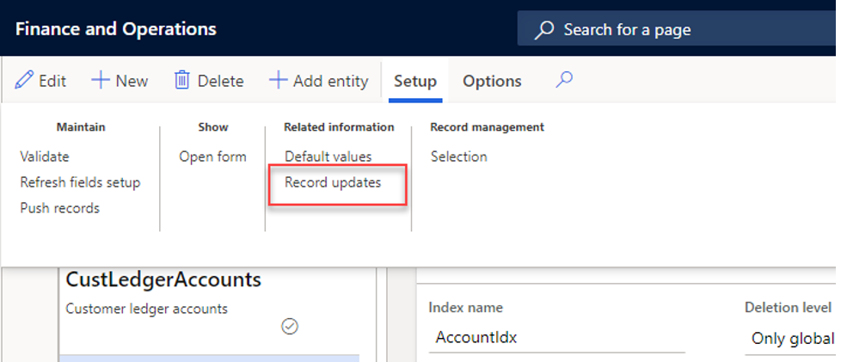The width and height of the screenshot is (847, 362).
Task: Click the New plus icon
Action: 100,81
